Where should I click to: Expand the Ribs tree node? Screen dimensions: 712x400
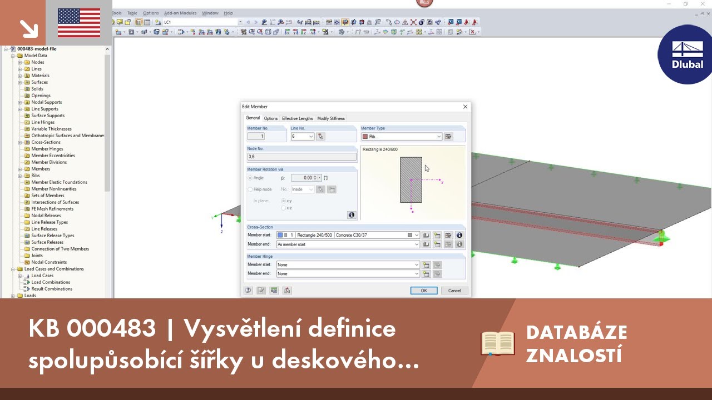pyautogui.click(x=20, y=176)
